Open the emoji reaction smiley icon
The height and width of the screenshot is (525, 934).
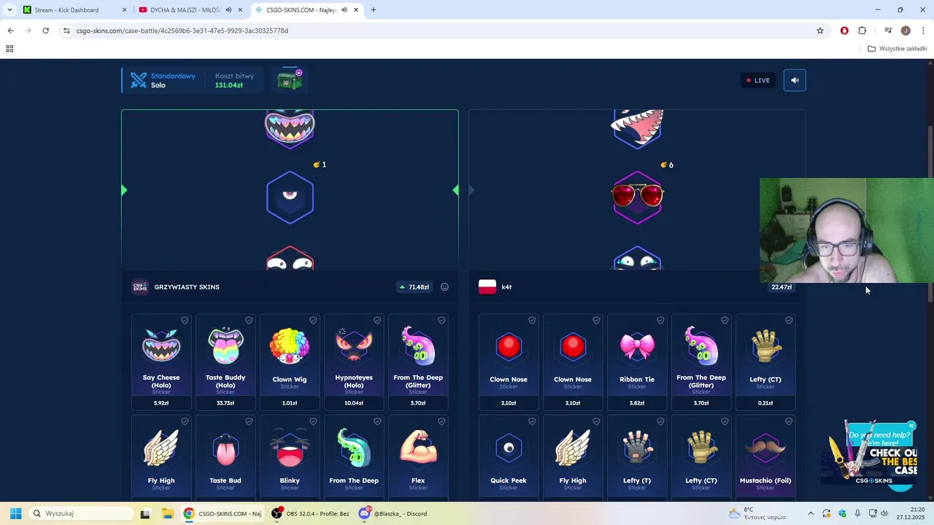coord(444,287)
